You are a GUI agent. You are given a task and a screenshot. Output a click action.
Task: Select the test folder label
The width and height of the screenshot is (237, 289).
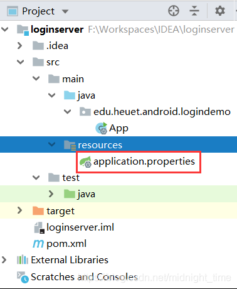[x=71, y=178]
